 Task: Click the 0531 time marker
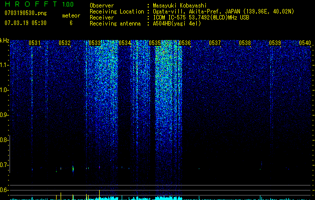click(x=35, y=43)
